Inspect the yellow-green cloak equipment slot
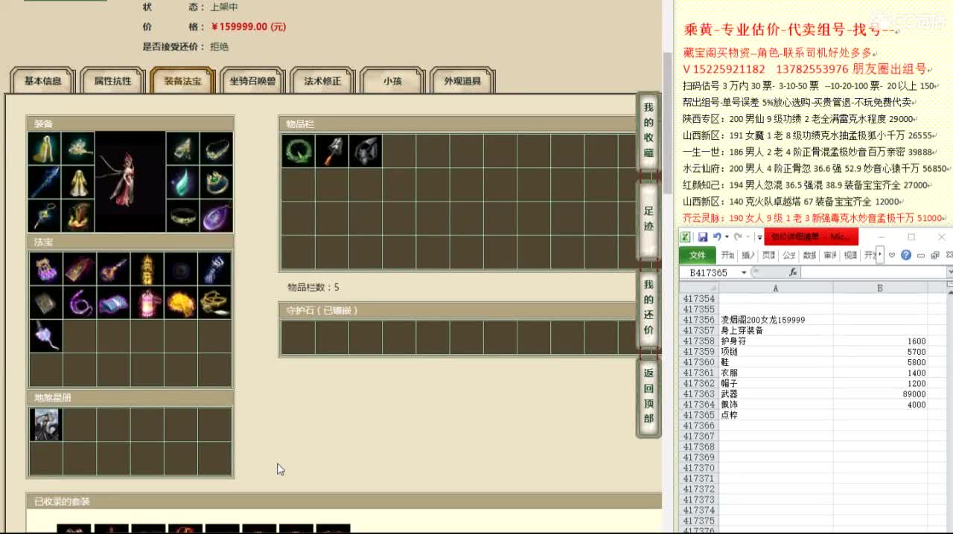 click(44, 149)
